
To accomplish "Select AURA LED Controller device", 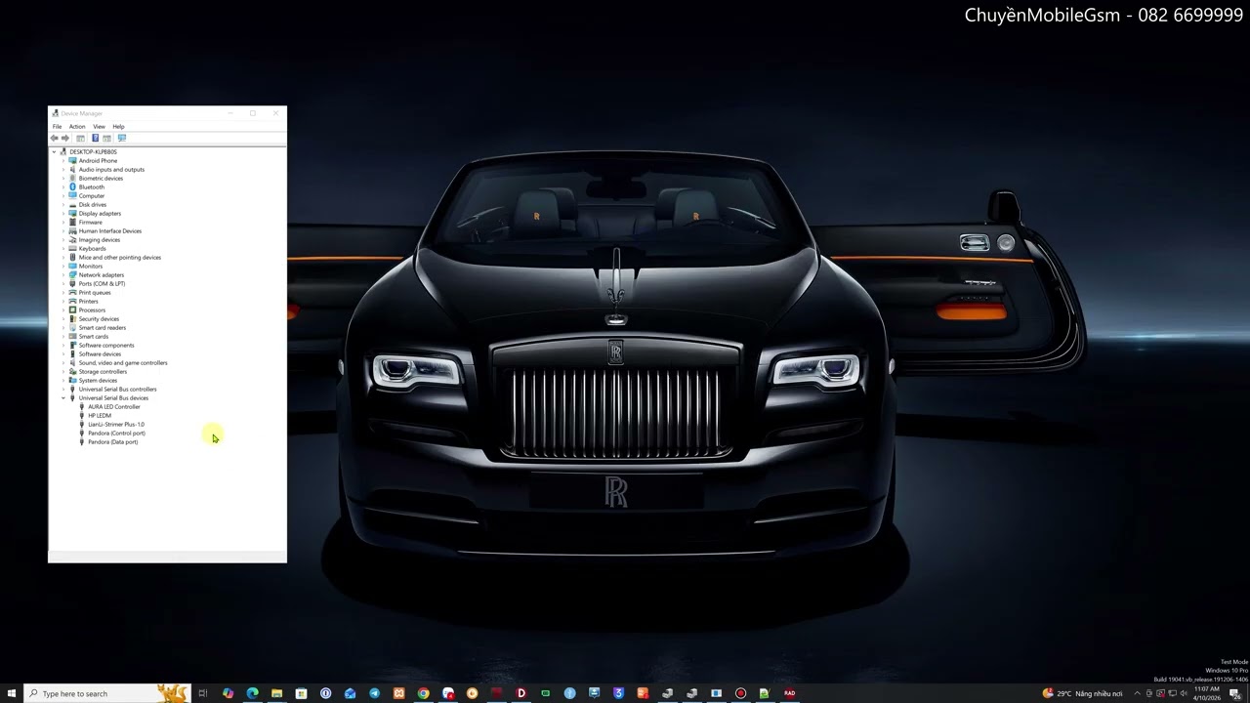I will pos(113,407).
